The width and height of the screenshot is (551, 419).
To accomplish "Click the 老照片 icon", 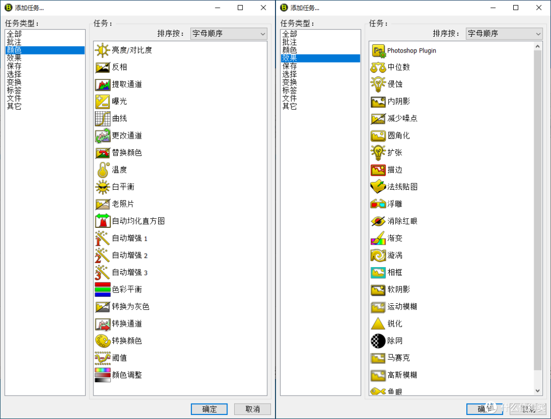I will pyautogui.click(x=102, y=204).
